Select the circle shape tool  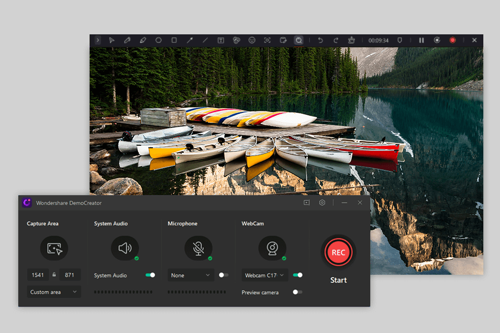coord(158,41)
